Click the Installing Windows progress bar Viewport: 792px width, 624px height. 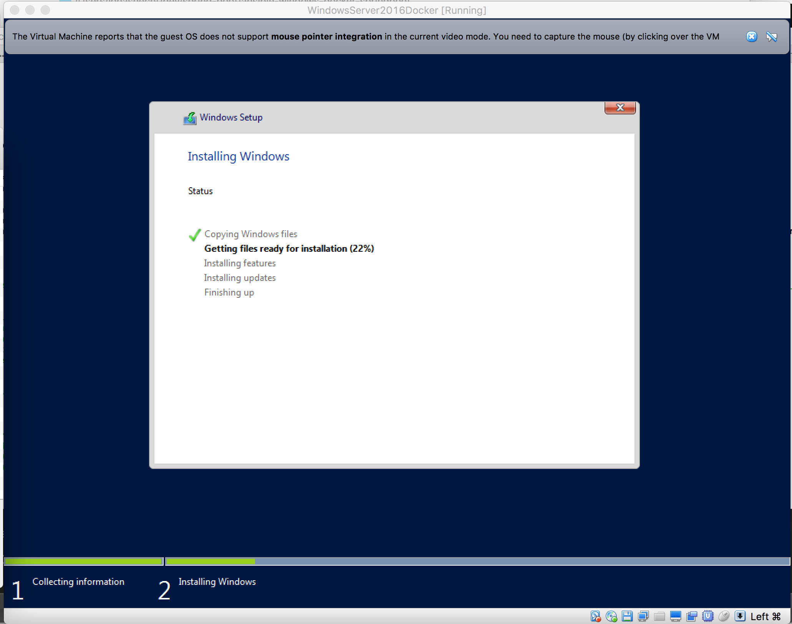pos(477,561)
